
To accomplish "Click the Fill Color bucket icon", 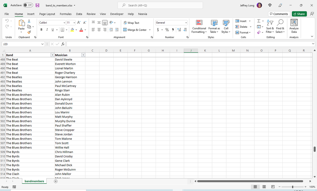I will [72, 30].
